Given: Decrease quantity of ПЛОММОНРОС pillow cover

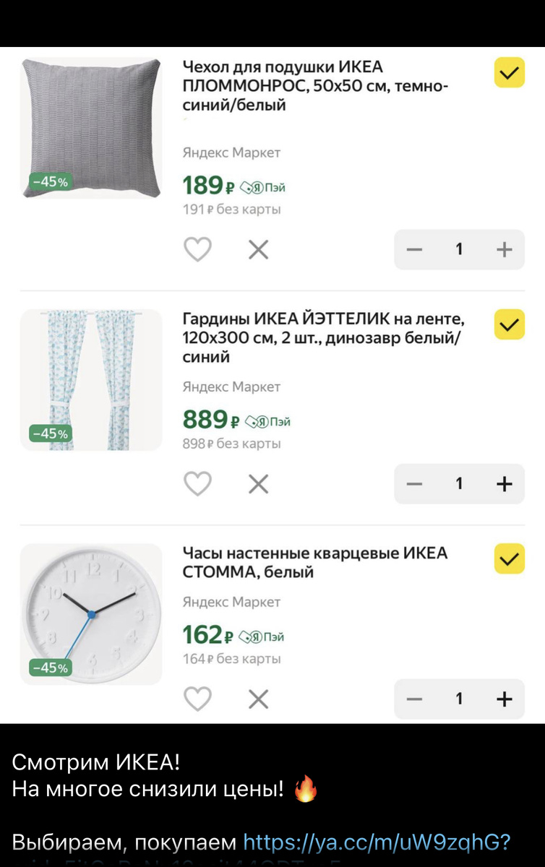Looking at the screenshot, I should click(x=414, y=249).
